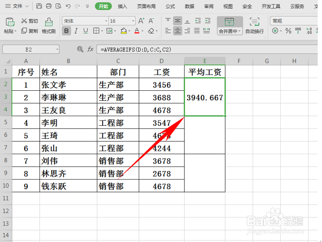The height and width of the screenshot is (242, 322).
Task: Align text to top of cell
Action: pyautogui.click(x=168, y=21)
